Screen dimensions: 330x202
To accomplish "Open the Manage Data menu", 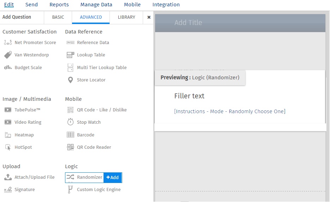I will (x=96, y=5).
